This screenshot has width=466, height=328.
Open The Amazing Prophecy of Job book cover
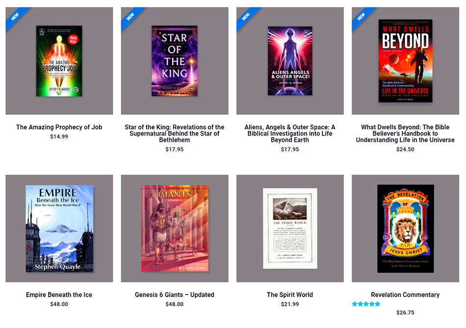(59, 61)
